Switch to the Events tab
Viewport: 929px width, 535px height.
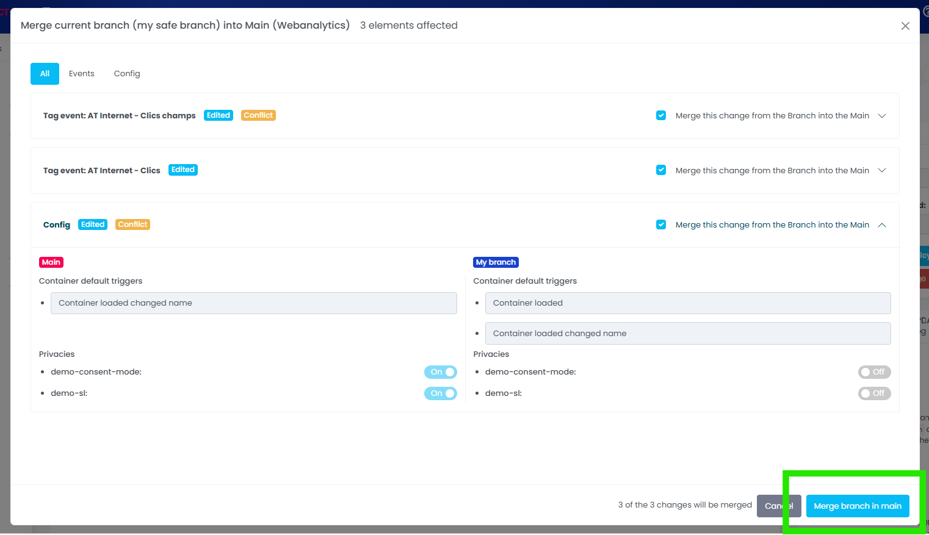81,74
